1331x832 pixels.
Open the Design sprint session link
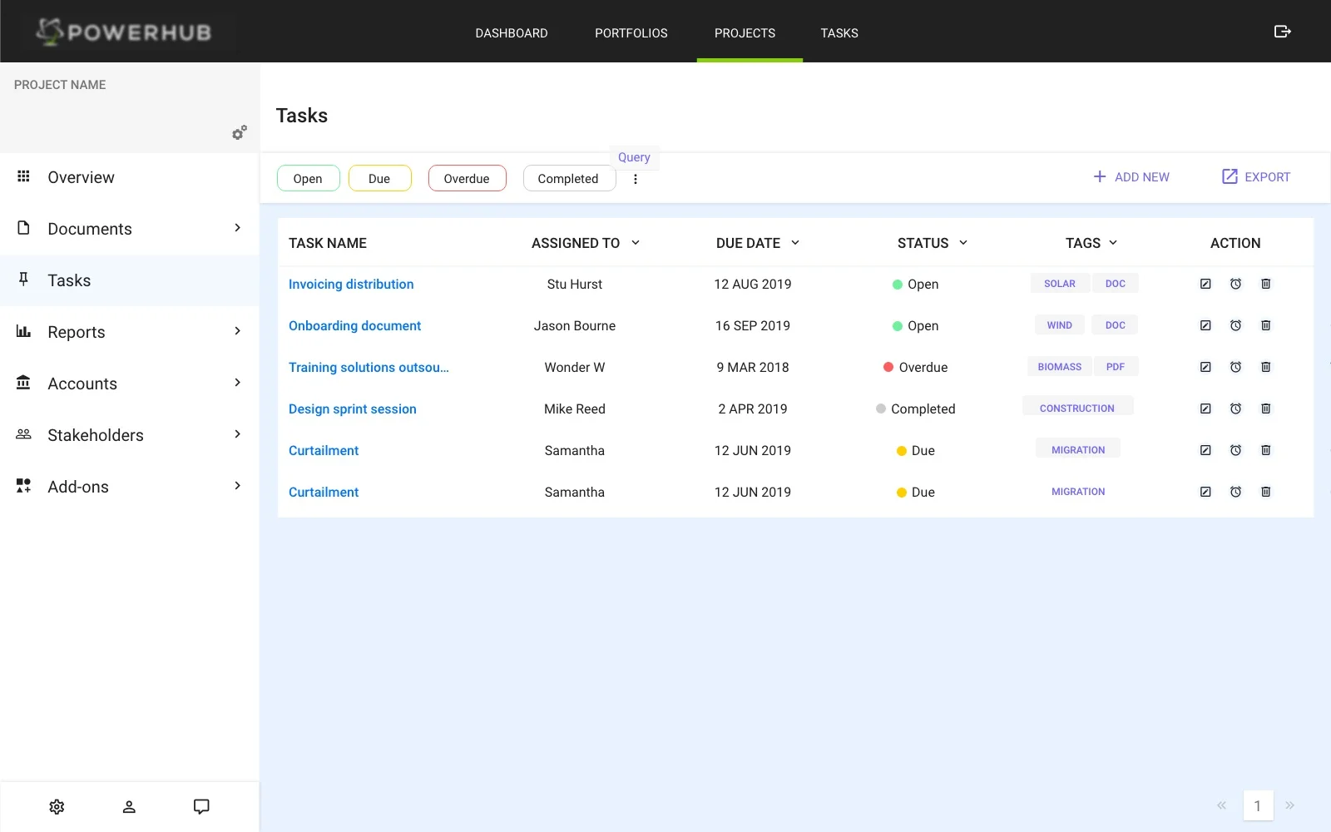tap(353, 409)
